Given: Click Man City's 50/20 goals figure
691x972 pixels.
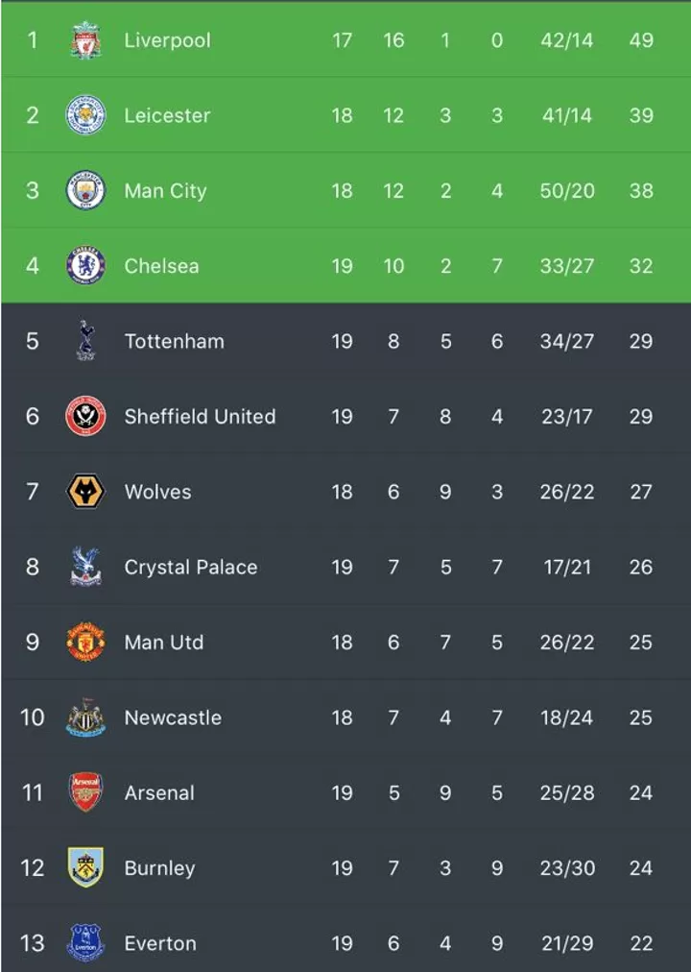Looking at the screenshot, I should click(566, 190).
